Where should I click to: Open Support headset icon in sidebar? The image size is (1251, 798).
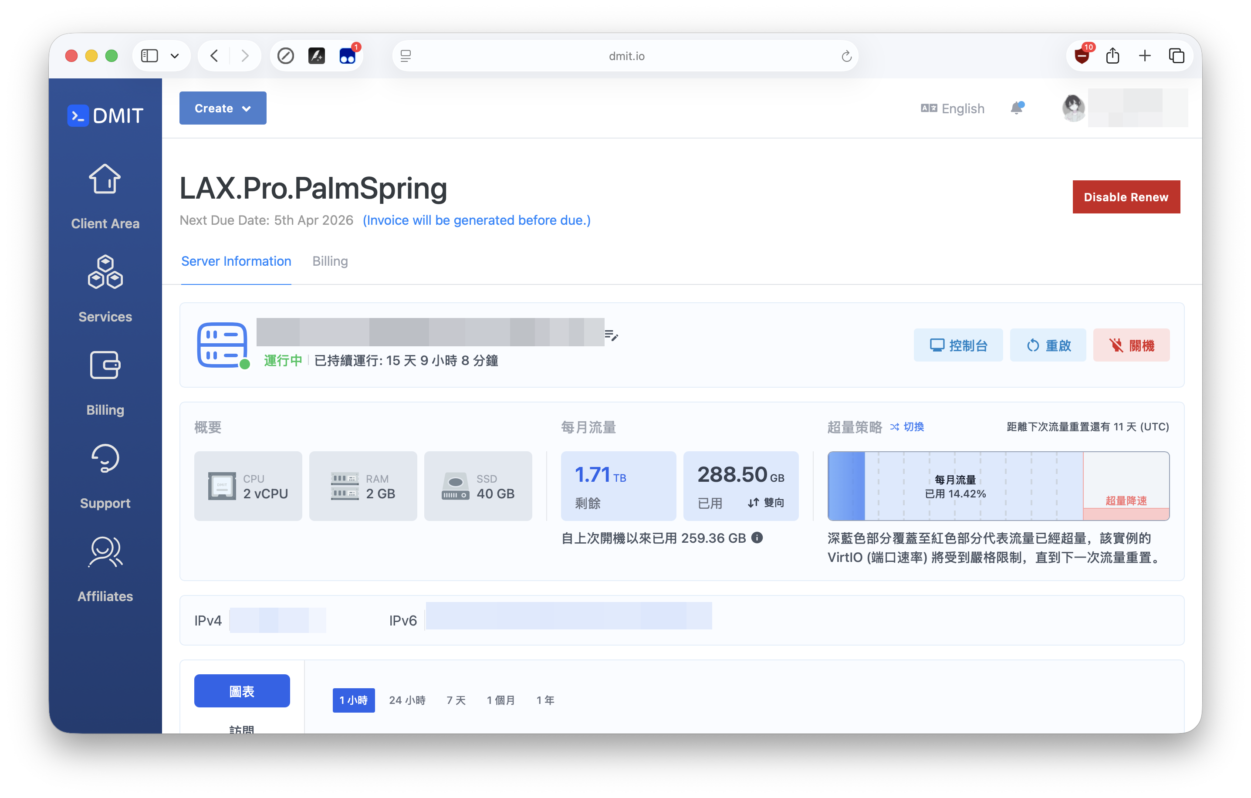(105, 458)
